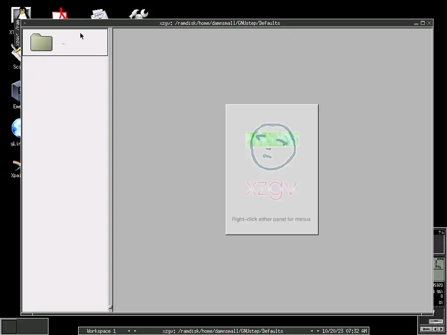Open the penguin desktop icon
The image size is (447, 335).
tap(21, 13)
